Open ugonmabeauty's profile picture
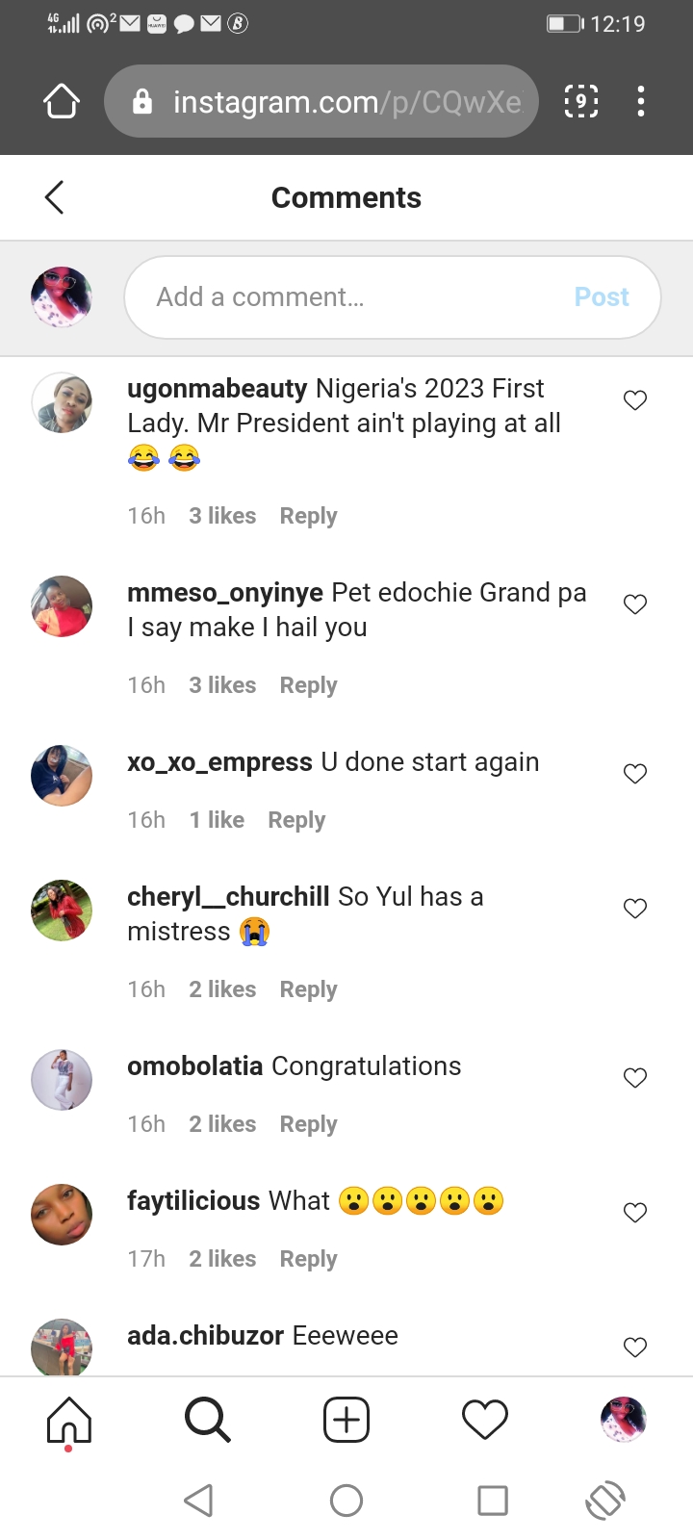Image resolution: width=693 pixels, height=1540 pixels. point(62,402)
